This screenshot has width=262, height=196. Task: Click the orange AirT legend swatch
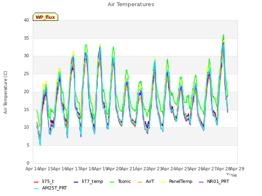click(x=140, y=182)
